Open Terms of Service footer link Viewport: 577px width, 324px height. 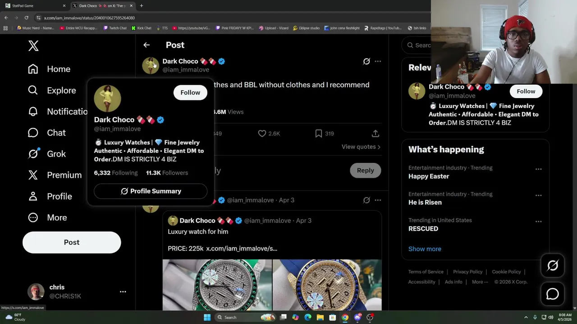pyautogui.click(x=426, y=272)
